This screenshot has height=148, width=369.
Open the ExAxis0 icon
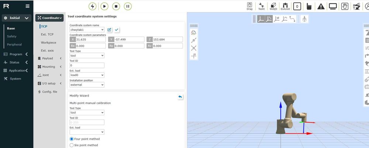pyautogui.click(x=285, y=6)
